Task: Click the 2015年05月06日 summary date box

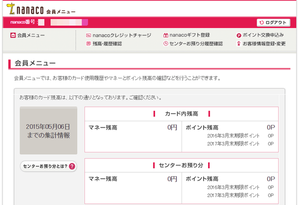Action: pyautogui.click(x=49, y=131)
